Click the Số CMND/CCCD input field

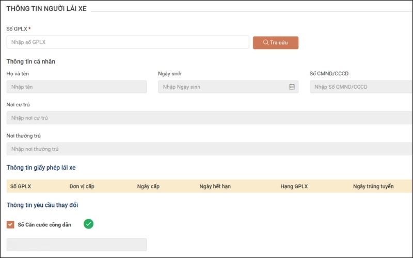[361, 87]
